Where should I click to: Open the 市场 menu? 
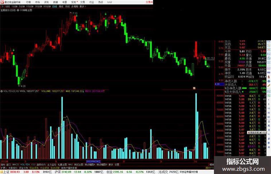37,2
